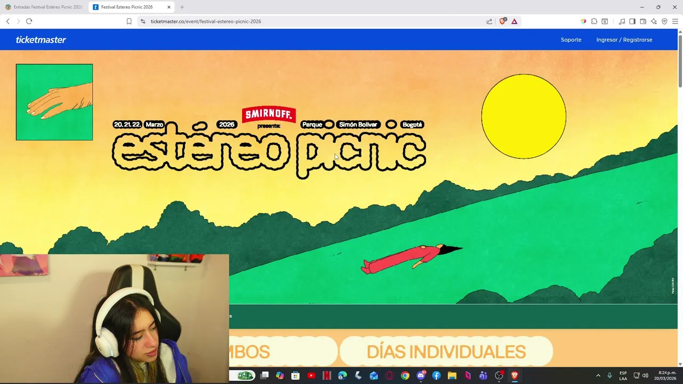Go back with the browser back arrow

pyautogui.click(x=7, y=21)
